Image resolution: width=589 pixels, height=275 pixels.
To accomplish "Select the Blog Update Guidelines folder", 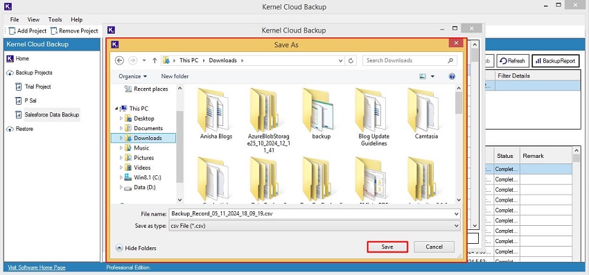I will [x=373, y=117].
